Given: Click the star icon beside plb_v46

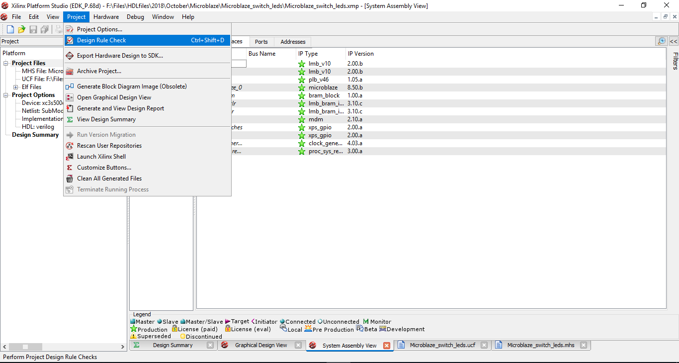Looking at the screenshot, I should point(302,80).
